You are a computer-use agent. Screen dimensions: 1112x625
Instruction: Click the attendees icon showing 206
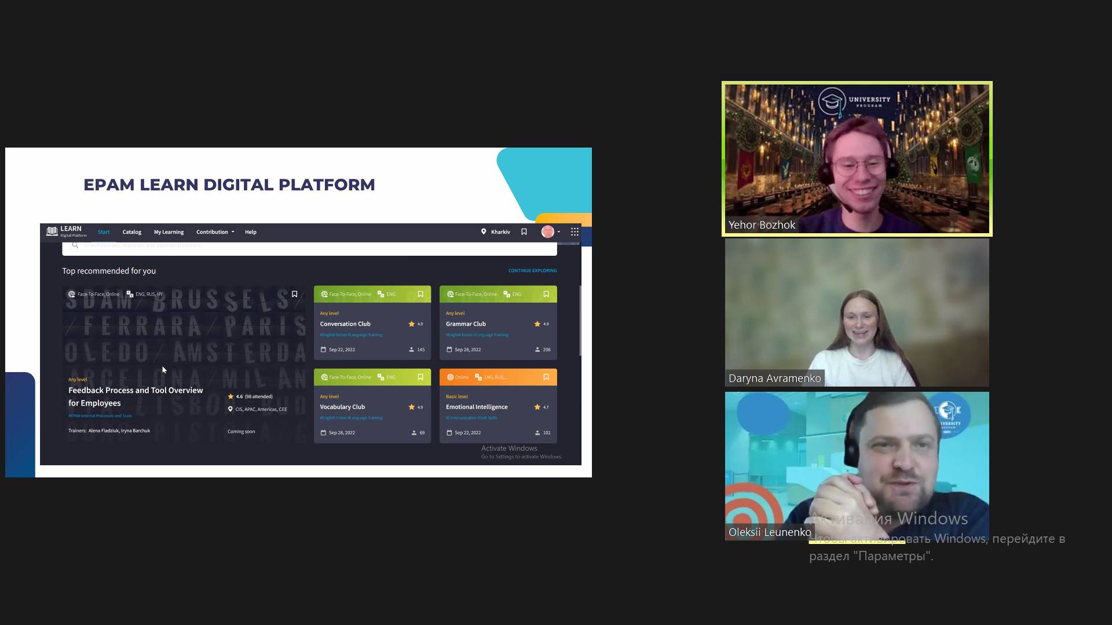(537, 350)
